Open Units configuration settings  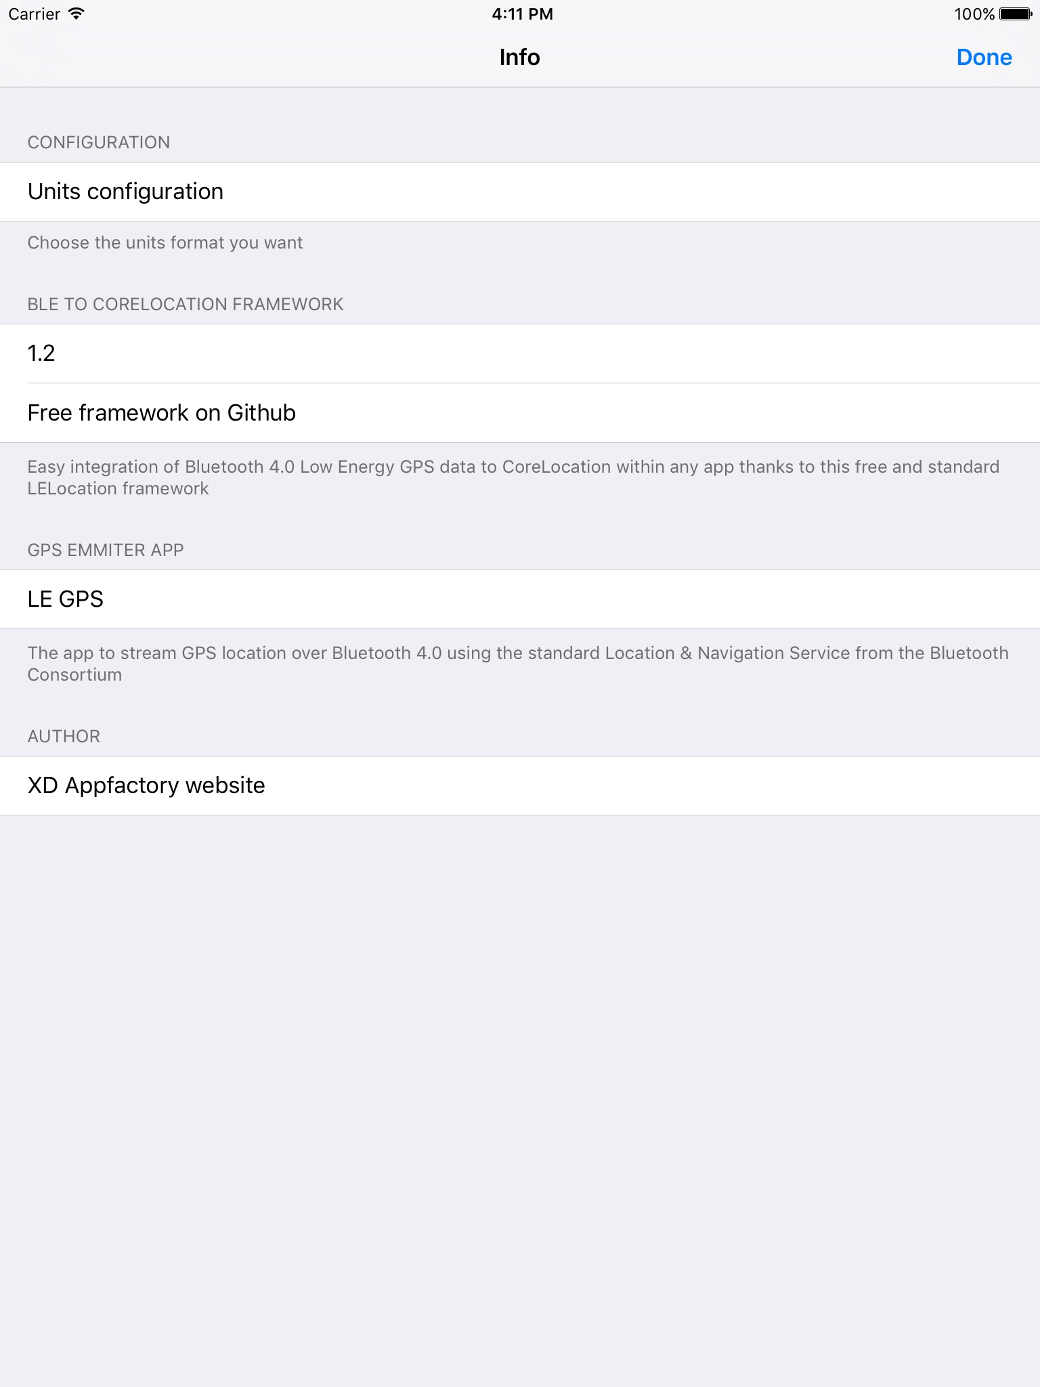point(520,192)
